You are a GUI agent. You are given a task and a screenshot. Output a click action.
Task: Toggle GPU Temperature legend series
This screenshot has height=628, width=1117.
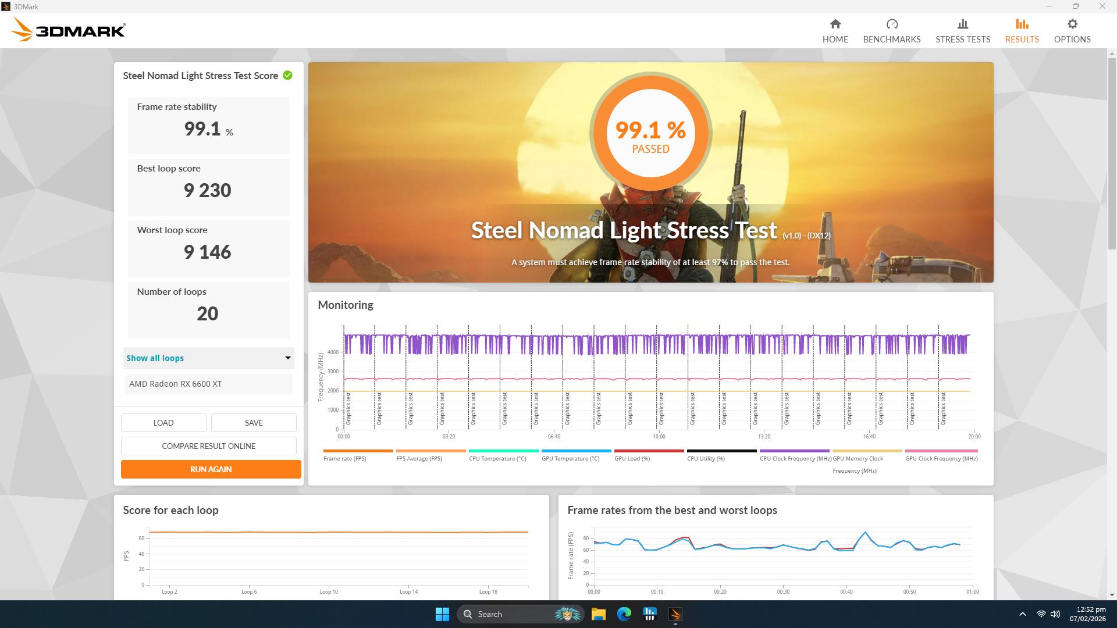[576, 455]
